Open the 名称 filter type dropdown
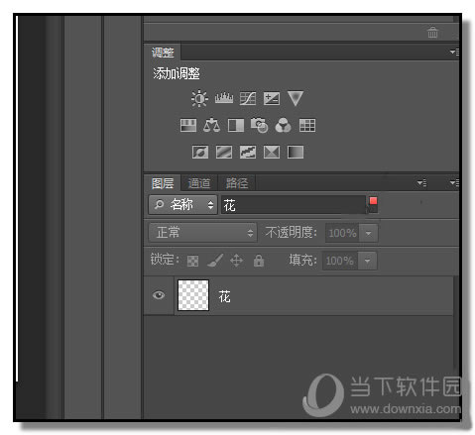475x435 pixels. (182, 205)
